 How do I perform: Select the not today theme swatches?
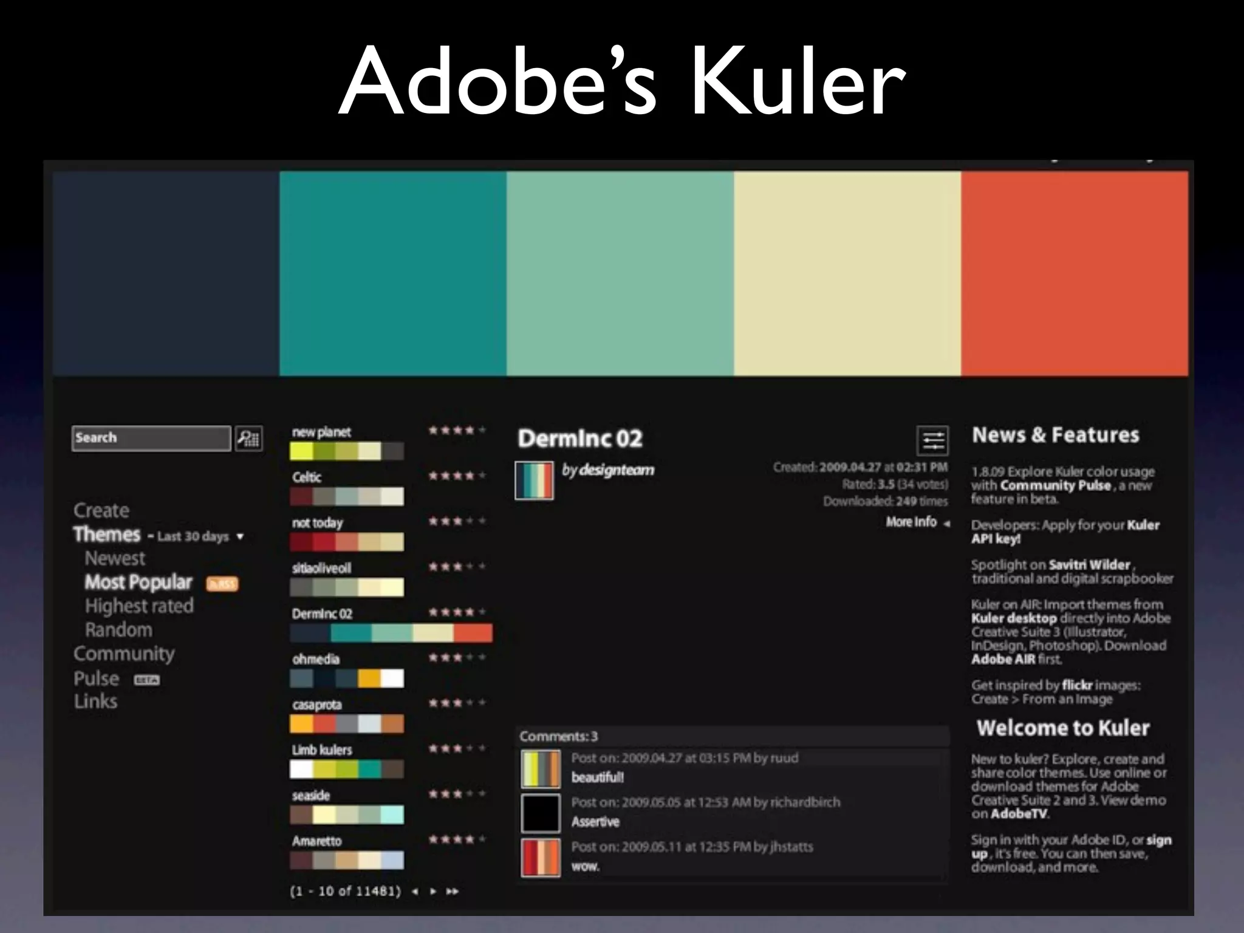click(x=347, y=542)
